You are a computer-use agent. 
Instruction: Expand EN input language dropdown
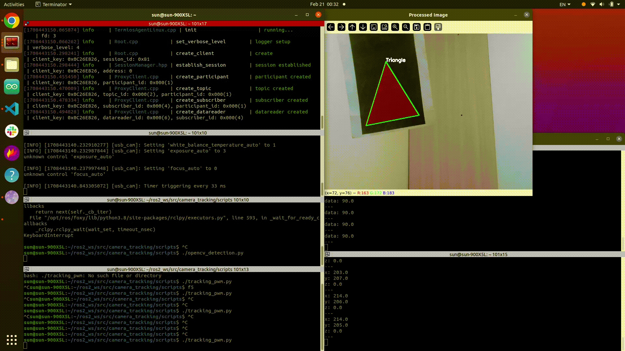[565, 5]
